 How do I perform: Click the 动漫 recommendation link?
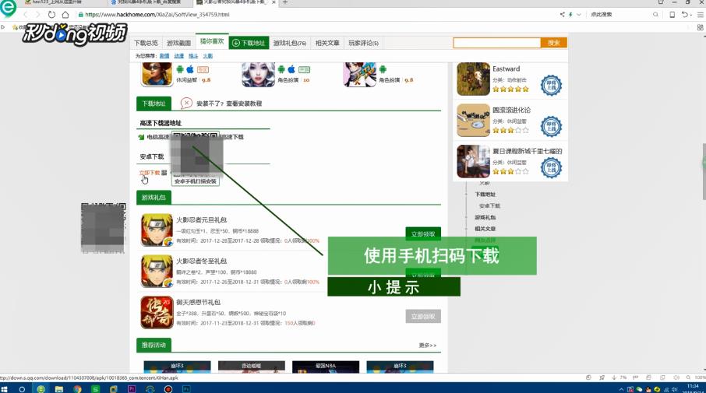[x=178, y=56]
